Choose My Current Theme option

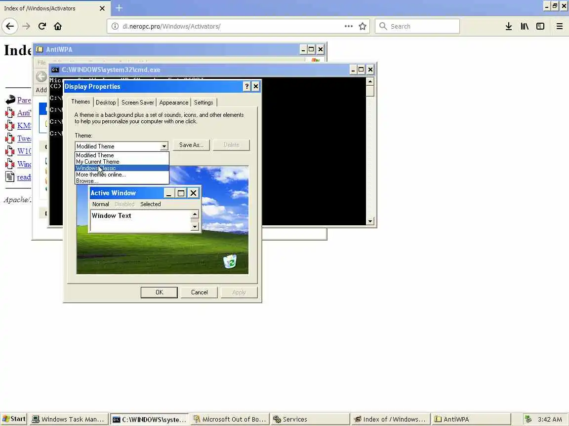[122, 162]
